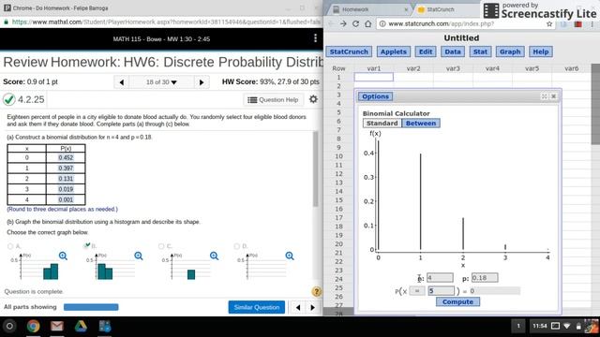Screen dimensions: 600x337
Task: Open the Edit menu in StatCrunch
Action: [425, 51]
